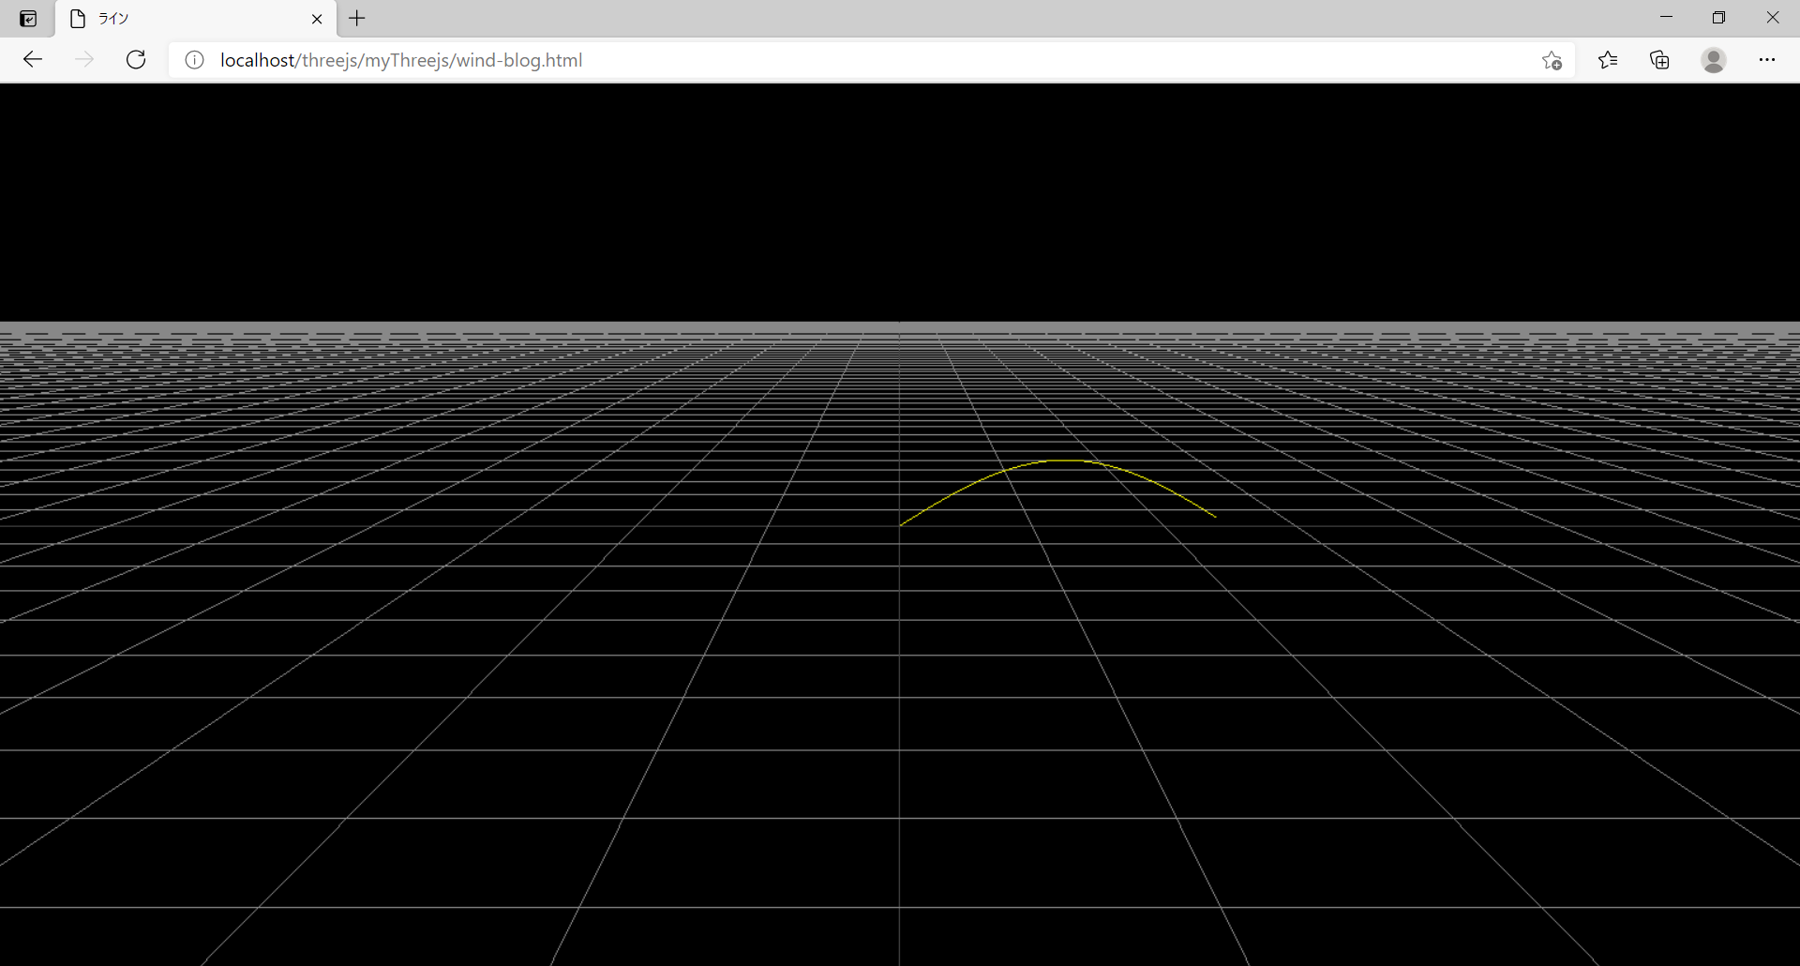Open the browser profile menu

point(1713,60)
